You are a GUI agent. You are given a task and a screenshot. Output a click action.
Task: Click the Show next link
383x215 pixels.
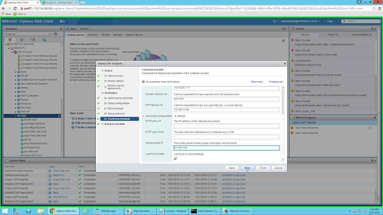(257, 82)
